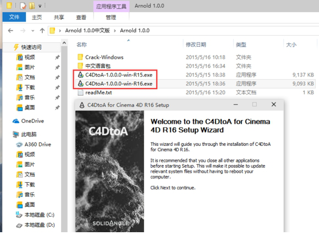
Task: Open OneDrive in navigation pane
Action: click(x=32, y=121)
